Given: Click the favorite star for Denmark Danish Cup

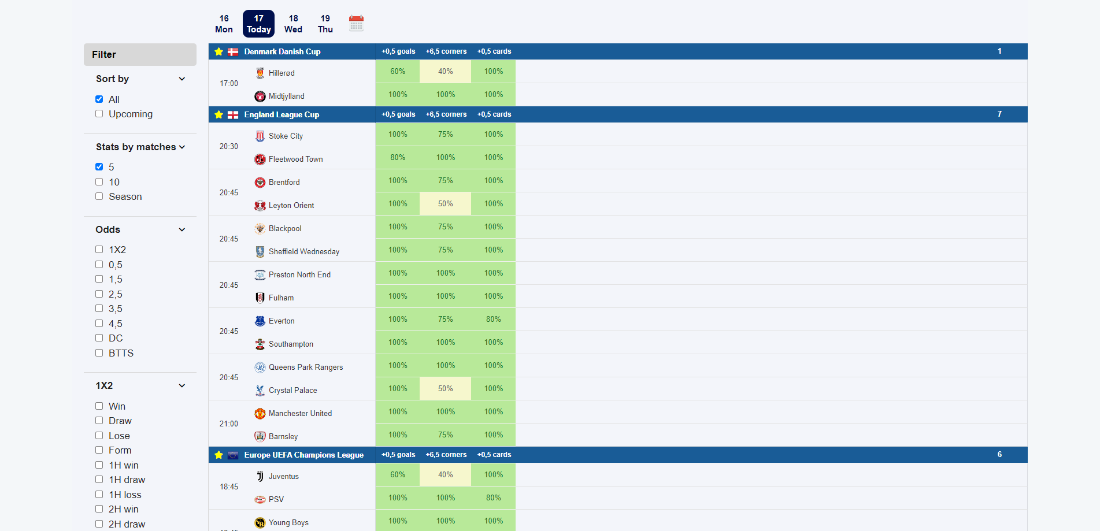Looking at the screenshot, I should (x=218, y=51).
